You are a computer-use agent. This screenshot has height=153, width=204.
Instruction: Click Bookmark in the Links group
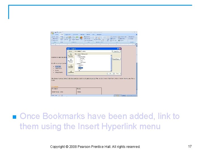87,39
